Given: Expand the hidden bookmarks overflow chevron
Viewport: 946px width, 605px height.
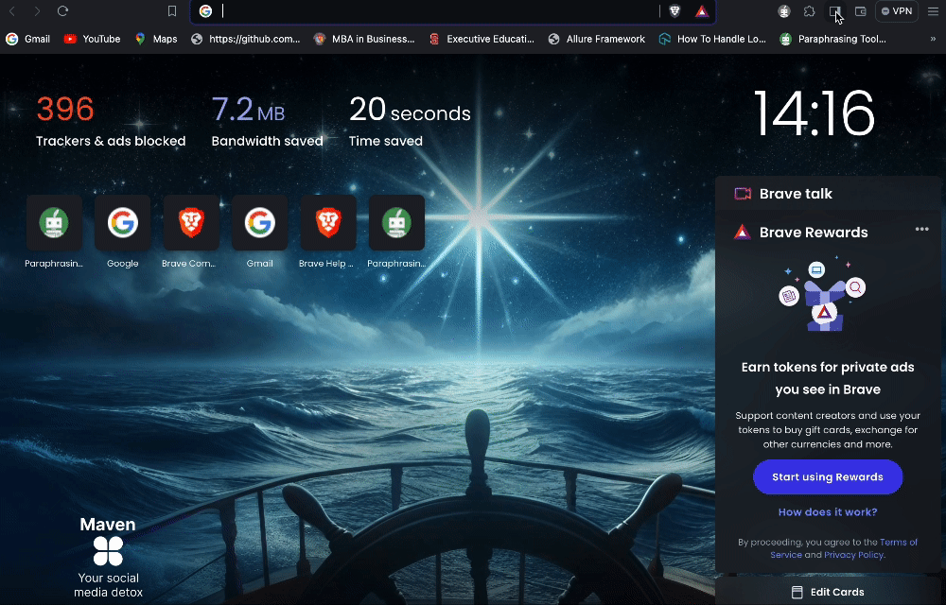Looking at the screenshot, I should pyautogui.click(x=933, y=39).
